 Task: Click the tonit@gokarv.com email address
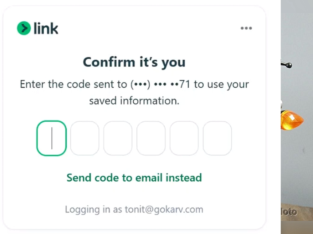coord(164,210)
